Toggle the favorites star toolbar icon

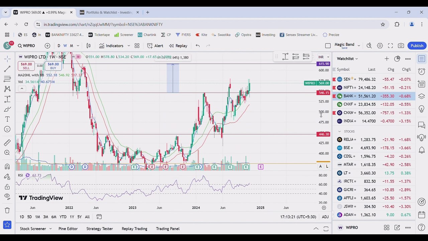tap(7, 225)
